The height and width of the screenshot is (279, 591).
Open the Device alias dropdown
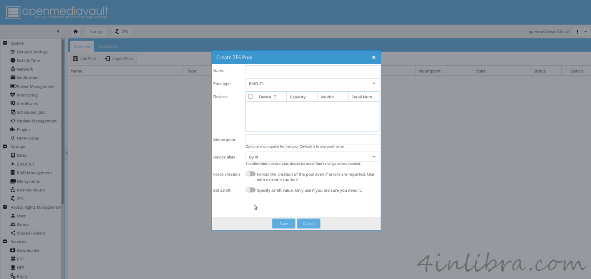point(312,157)
